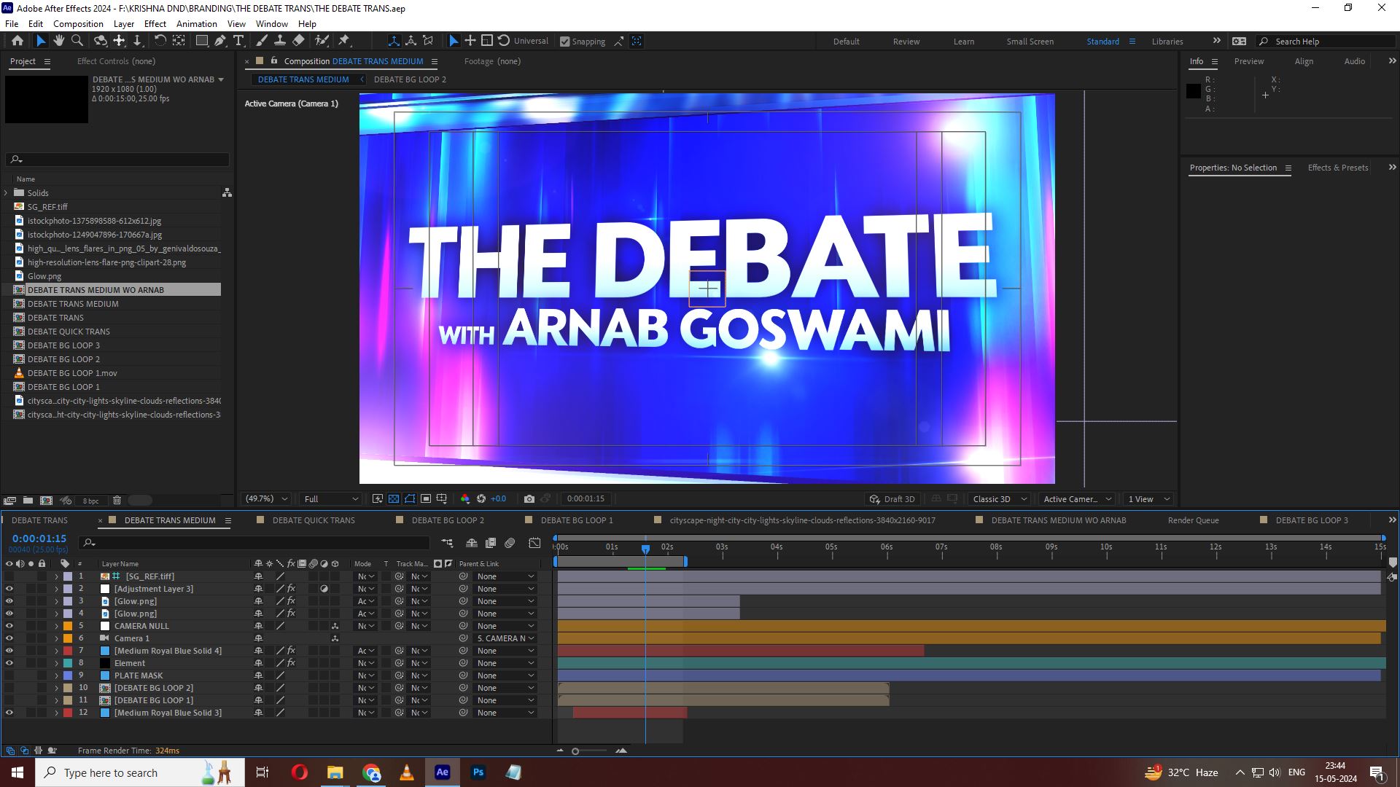
Task: Activate the Orbit camera tool
Action: (x=101, y=41)
